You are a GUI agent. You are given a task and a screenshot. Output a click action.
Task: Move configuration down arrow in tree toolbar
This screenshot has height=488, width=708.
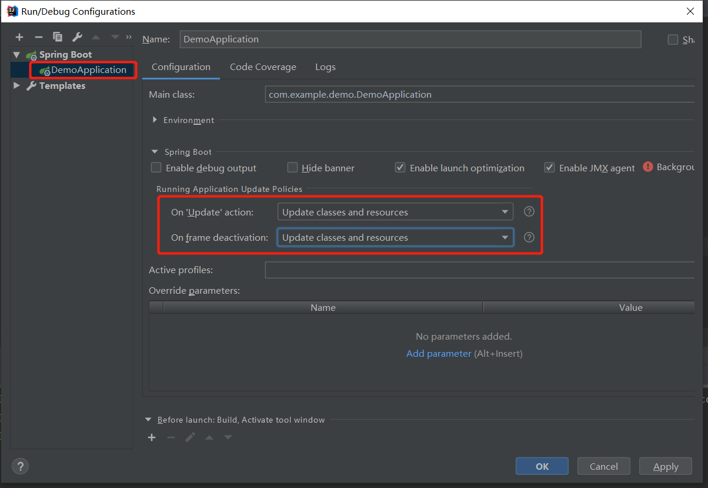click(x=115, y=37)
